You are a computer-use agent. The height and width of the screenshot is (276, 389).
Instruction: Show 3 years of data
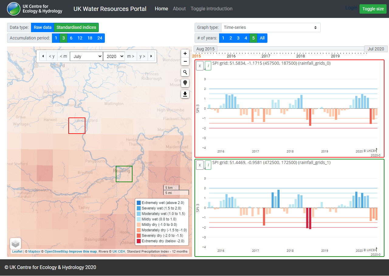click(238, 38)
